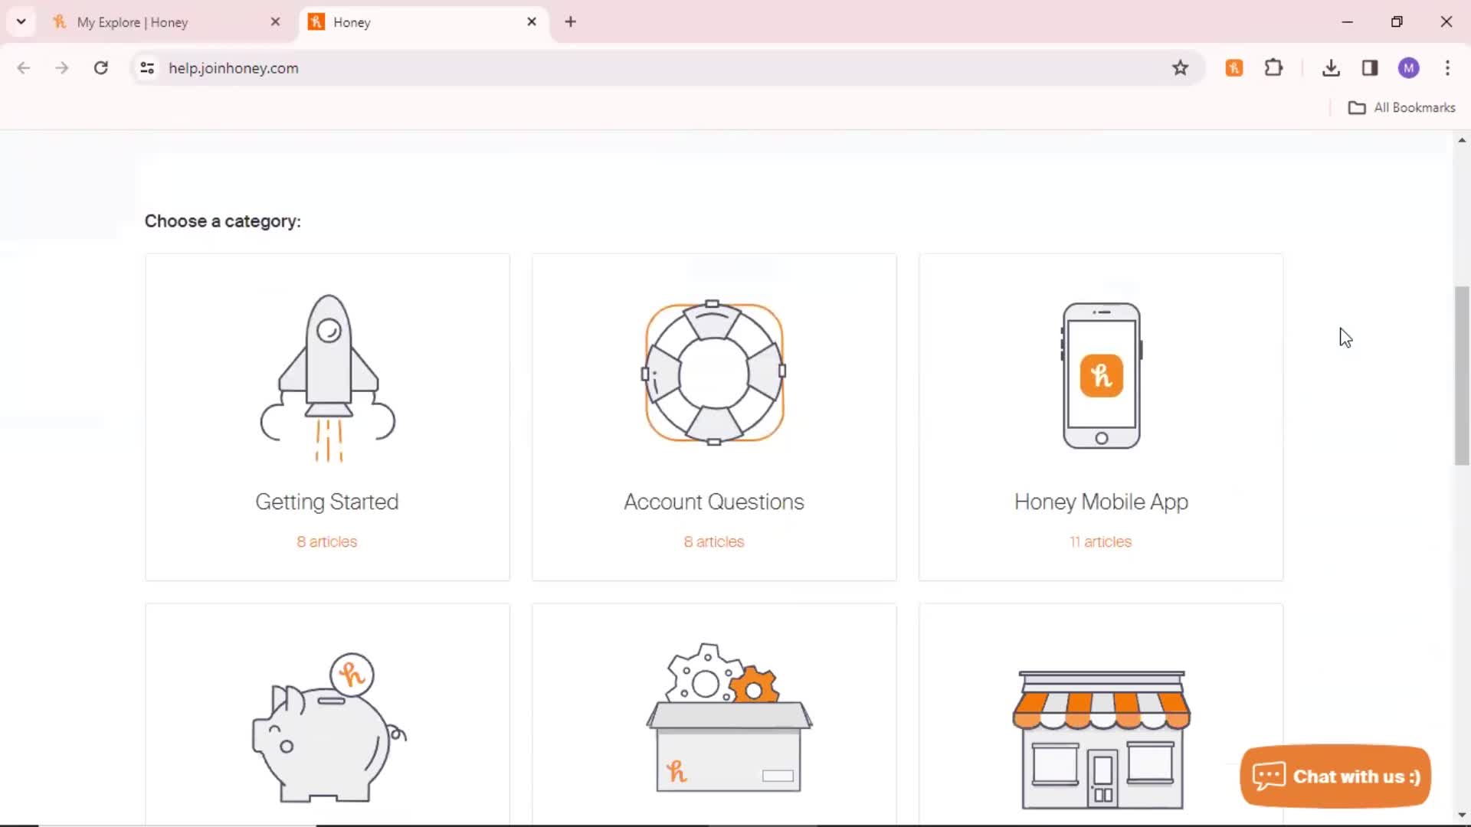Open the Downloads icon in toolbar
The height and width of the screenshot is (827, 1471).
[1331, 68]
